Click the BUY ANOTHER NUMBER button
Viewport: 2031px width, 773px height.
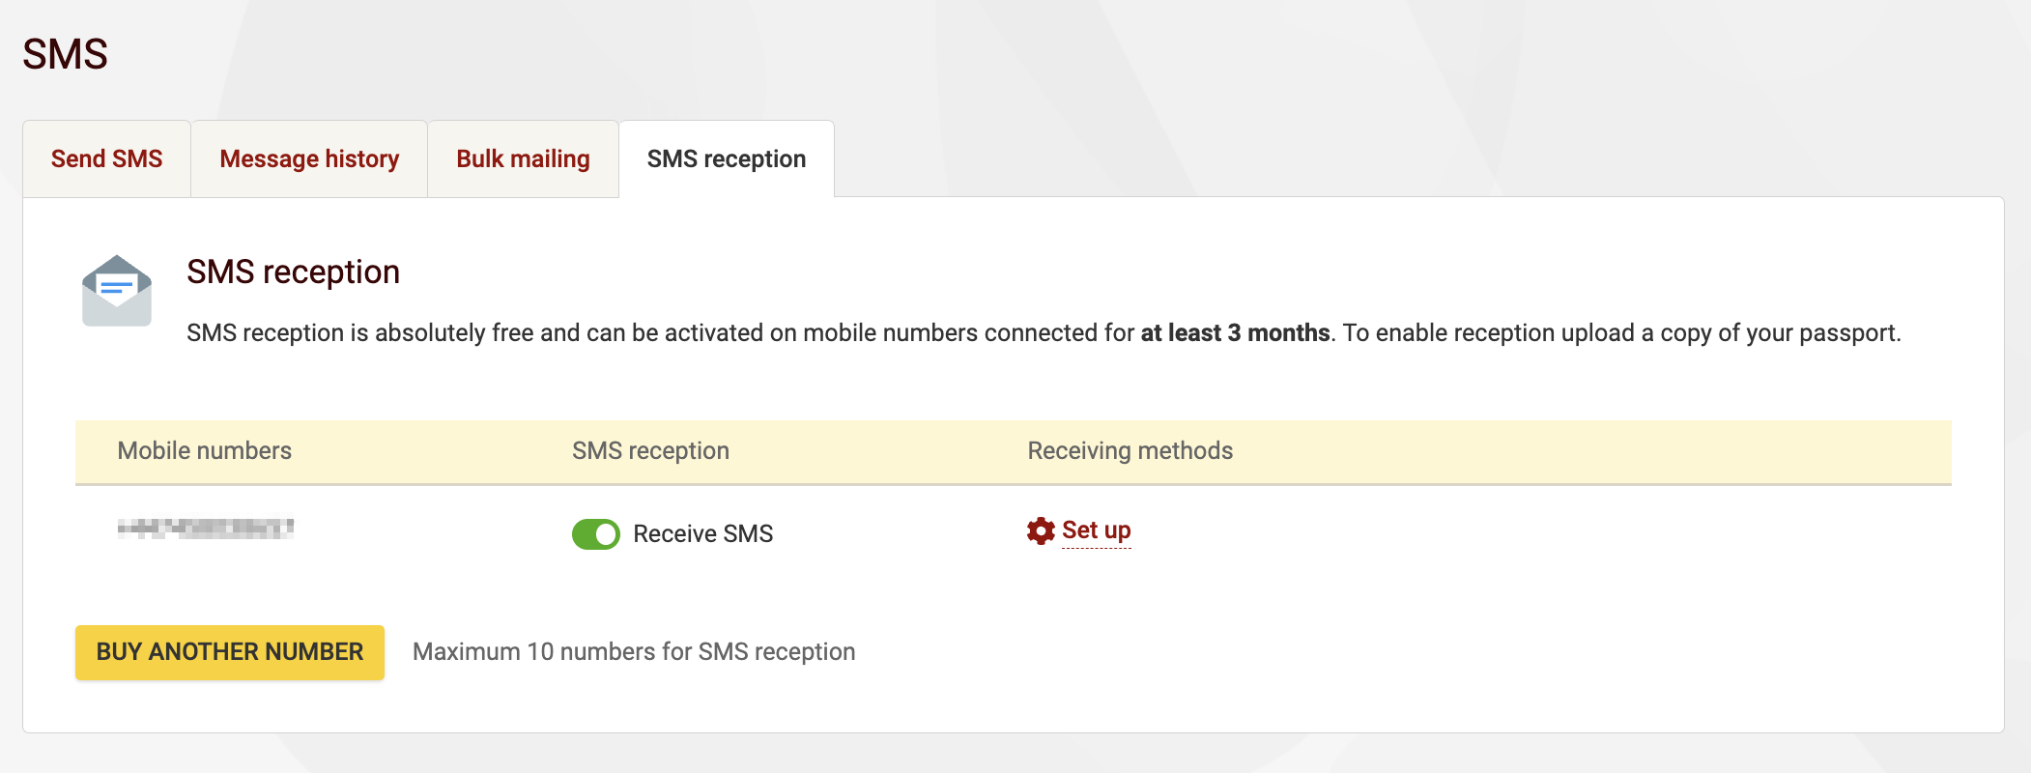(228, 651)
